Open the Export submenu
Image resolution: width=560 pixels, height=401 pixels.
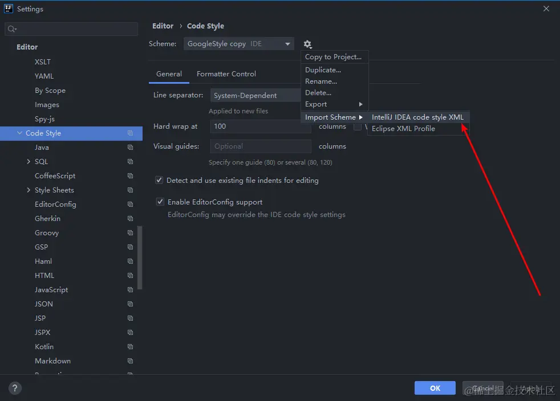point(334,104)
